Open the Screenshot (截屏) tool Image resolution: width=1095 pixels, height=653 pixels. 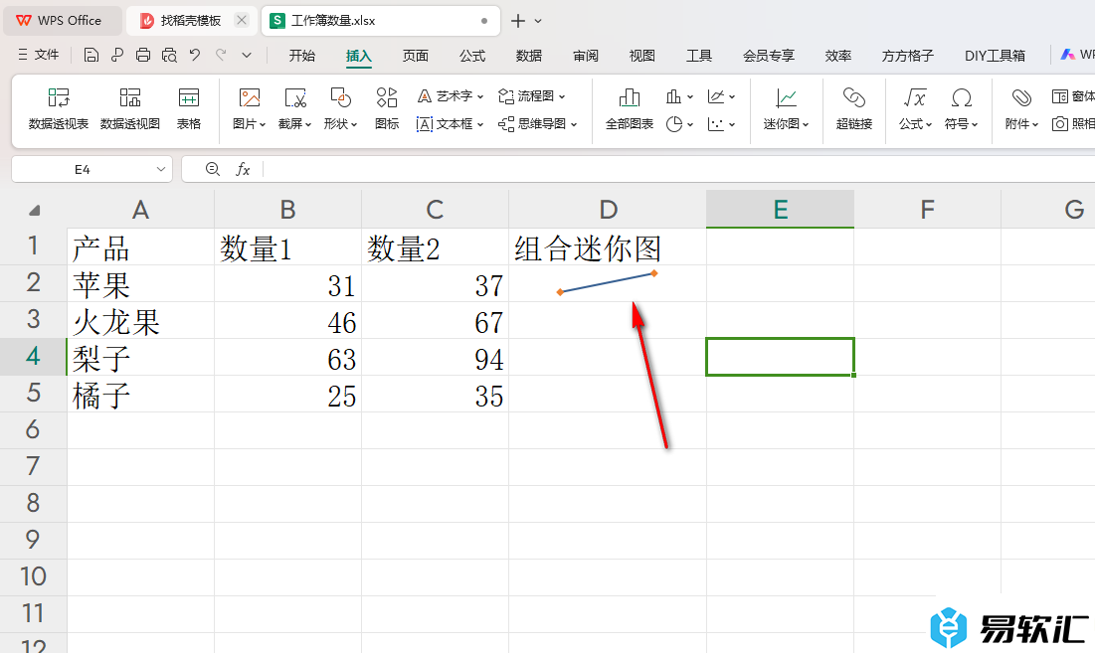coord(294,109)
